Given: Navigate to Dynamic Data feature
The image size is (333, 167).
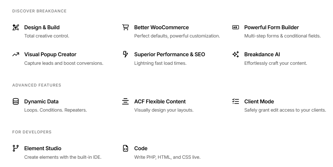Looking at the screenshot, I should coord(41,101).
